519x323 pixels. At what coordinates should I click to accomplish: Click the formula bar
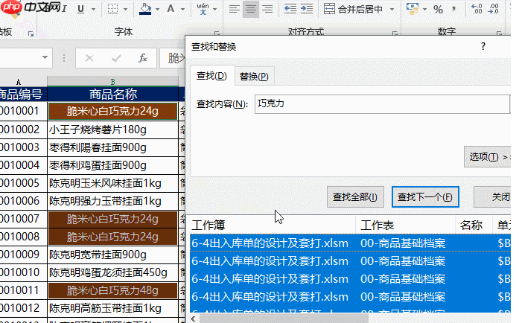tap(173, 58)
